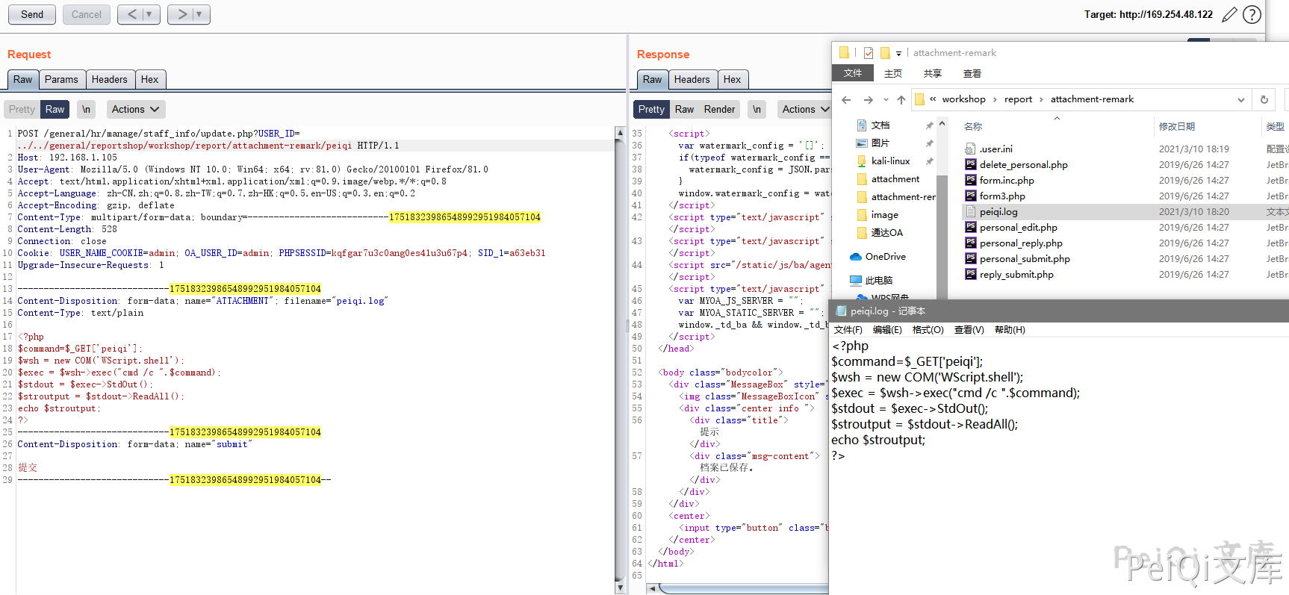
Task: Switch Response view to Render
Action: coord(719,109)
